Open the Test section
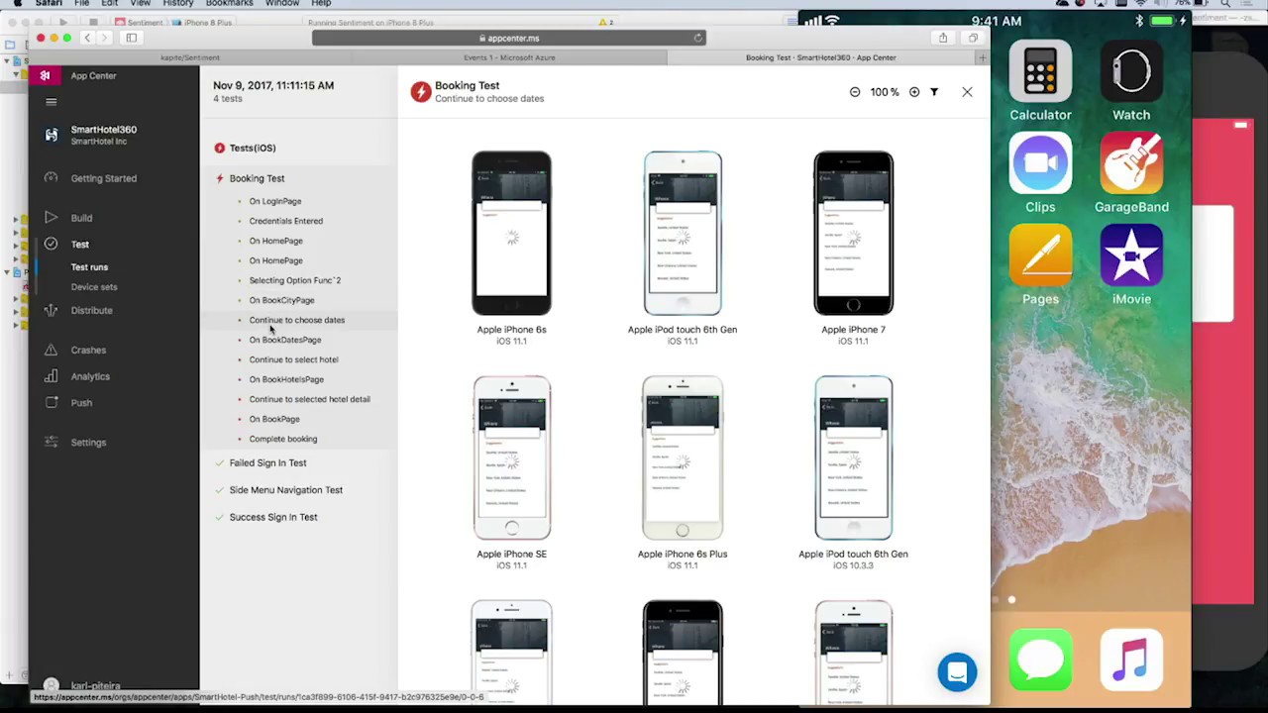1268x713 pixels. pos(80,244)
